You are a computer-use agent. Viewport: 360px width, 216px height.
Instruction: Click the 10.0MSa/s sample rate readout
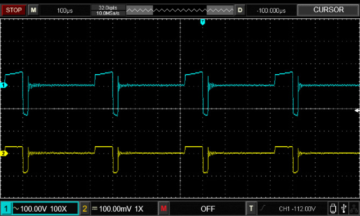(x=108, y=13)
